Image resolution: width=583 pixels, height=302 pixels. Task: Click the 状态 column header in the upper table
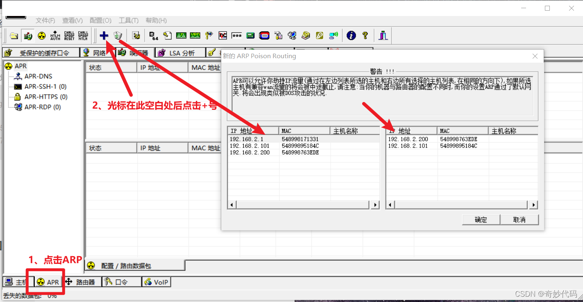click(x=111, y=68)
